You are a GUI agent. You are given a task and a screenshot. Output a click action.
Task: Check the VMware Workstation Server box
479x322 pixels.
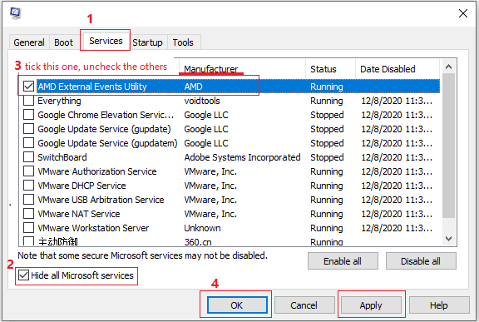point(29,228)
